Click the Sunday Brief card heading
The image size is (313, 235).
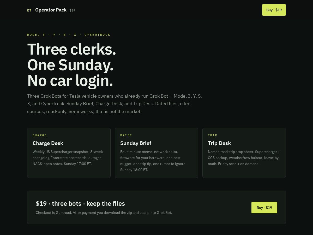point(136,143)
